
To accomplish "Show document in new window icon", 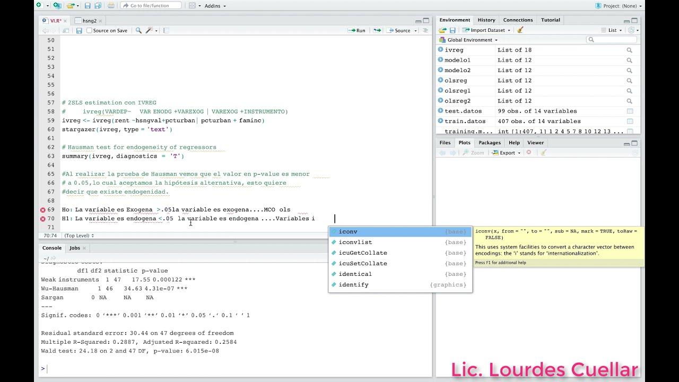I will tap(66, 30).
